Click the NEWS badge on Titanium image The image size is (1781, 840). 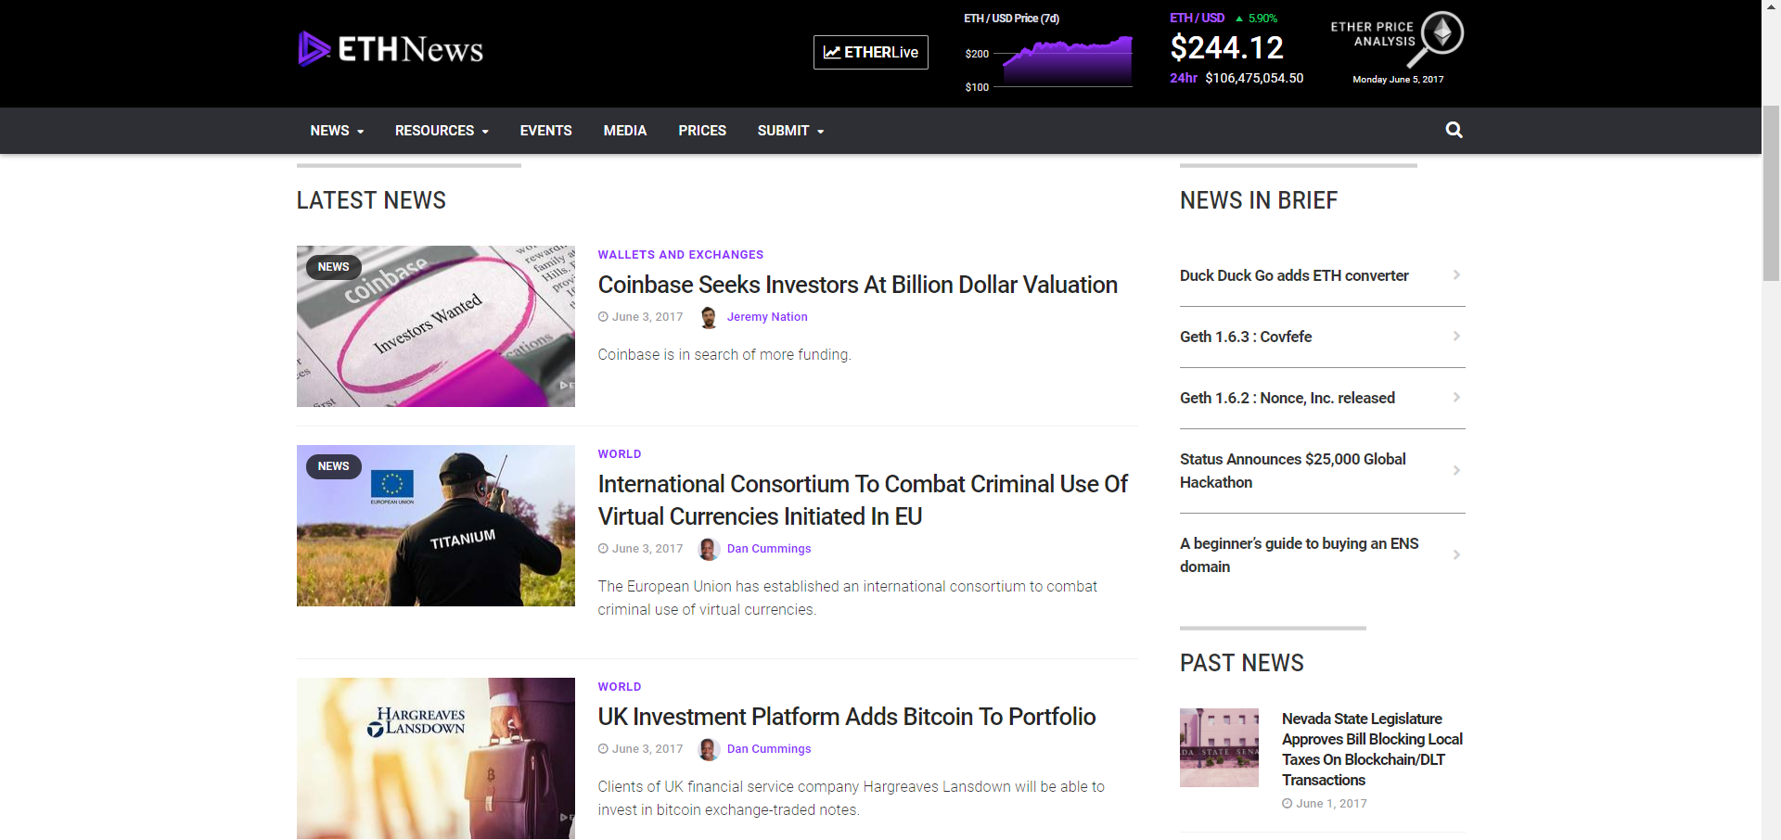pos(334,466)
